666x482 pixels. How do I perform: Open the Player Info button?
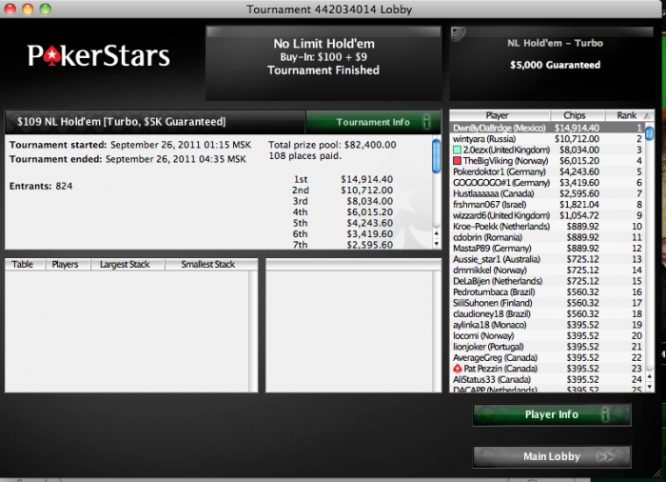[552, 414]
